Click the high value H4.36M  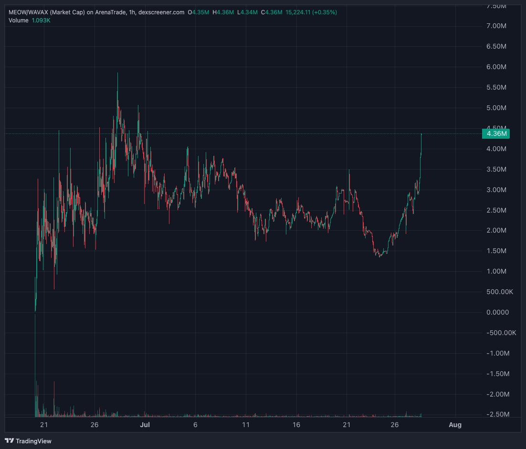click(x=223, y=12)
